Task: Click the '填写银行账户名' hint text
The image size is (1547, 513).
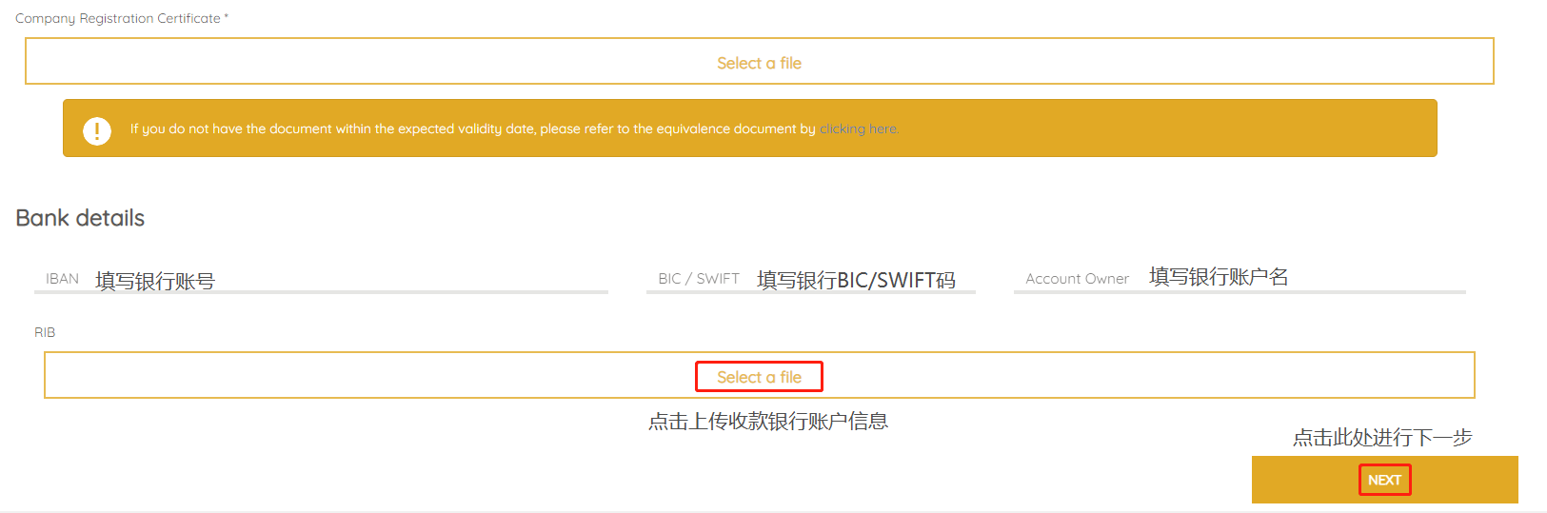Action: click(1219, 277)
